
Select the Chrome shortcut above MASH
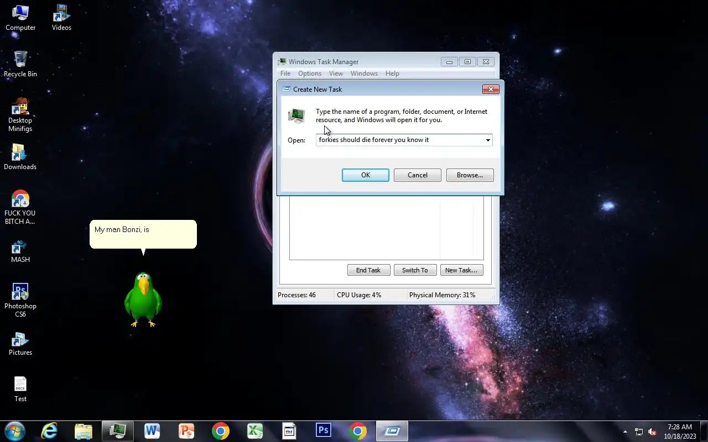pyautogui.click(x=20, y=207)
